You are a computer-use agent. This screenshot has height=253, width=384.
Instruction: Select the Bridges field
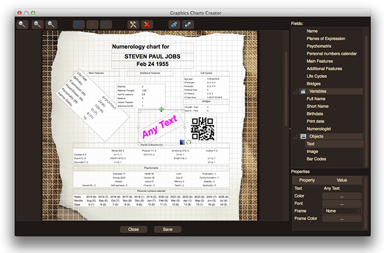click(x=314, y=84)
